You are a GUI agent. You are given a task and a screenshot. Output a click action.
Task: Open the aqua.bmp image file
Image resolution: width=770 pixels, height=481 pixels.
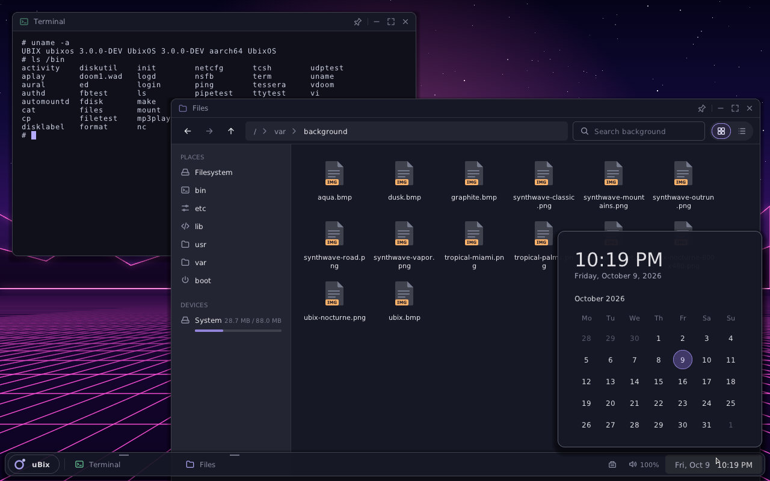click(334, 181)
